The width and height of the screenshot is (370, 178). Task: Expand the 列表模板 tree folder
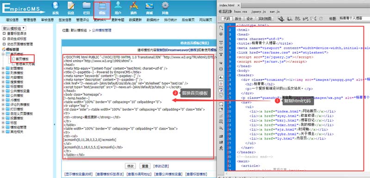coord(3,73)
